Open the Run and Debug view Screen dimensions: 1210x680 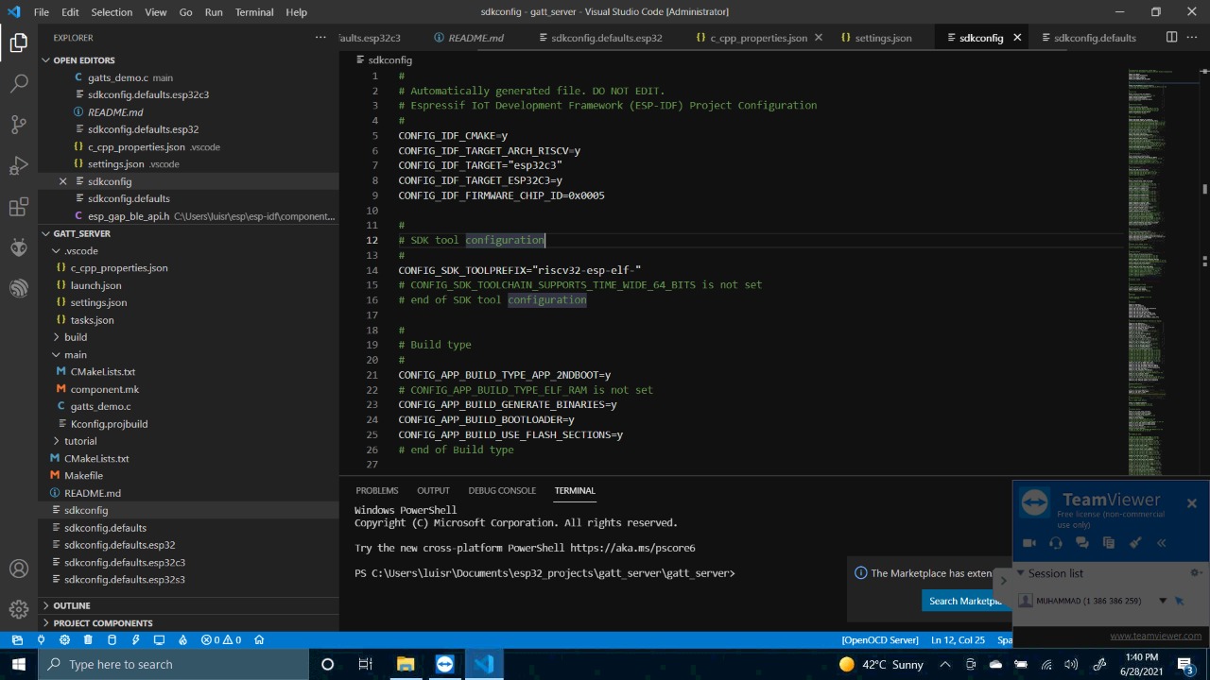click(x=19, y=166)
